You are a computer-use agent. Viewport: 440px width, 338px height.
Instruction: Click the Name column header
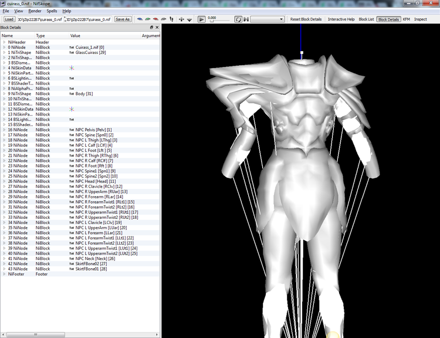pyautogui.click(x=18, y=36)
